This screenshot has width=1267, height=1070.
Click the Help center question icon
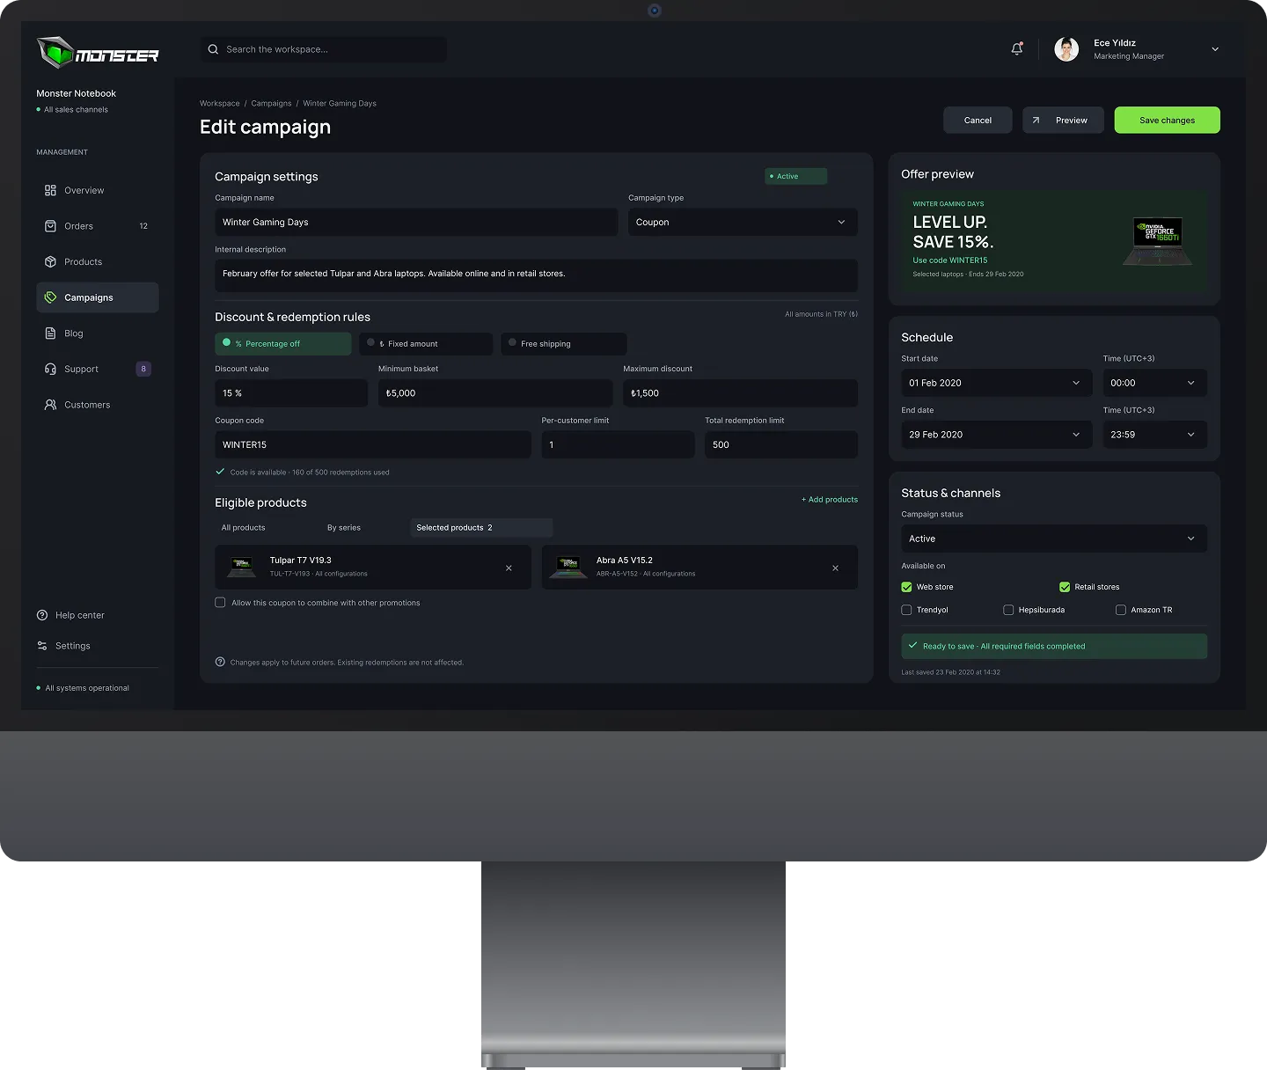pyautogui.click(x=42, y=615)
